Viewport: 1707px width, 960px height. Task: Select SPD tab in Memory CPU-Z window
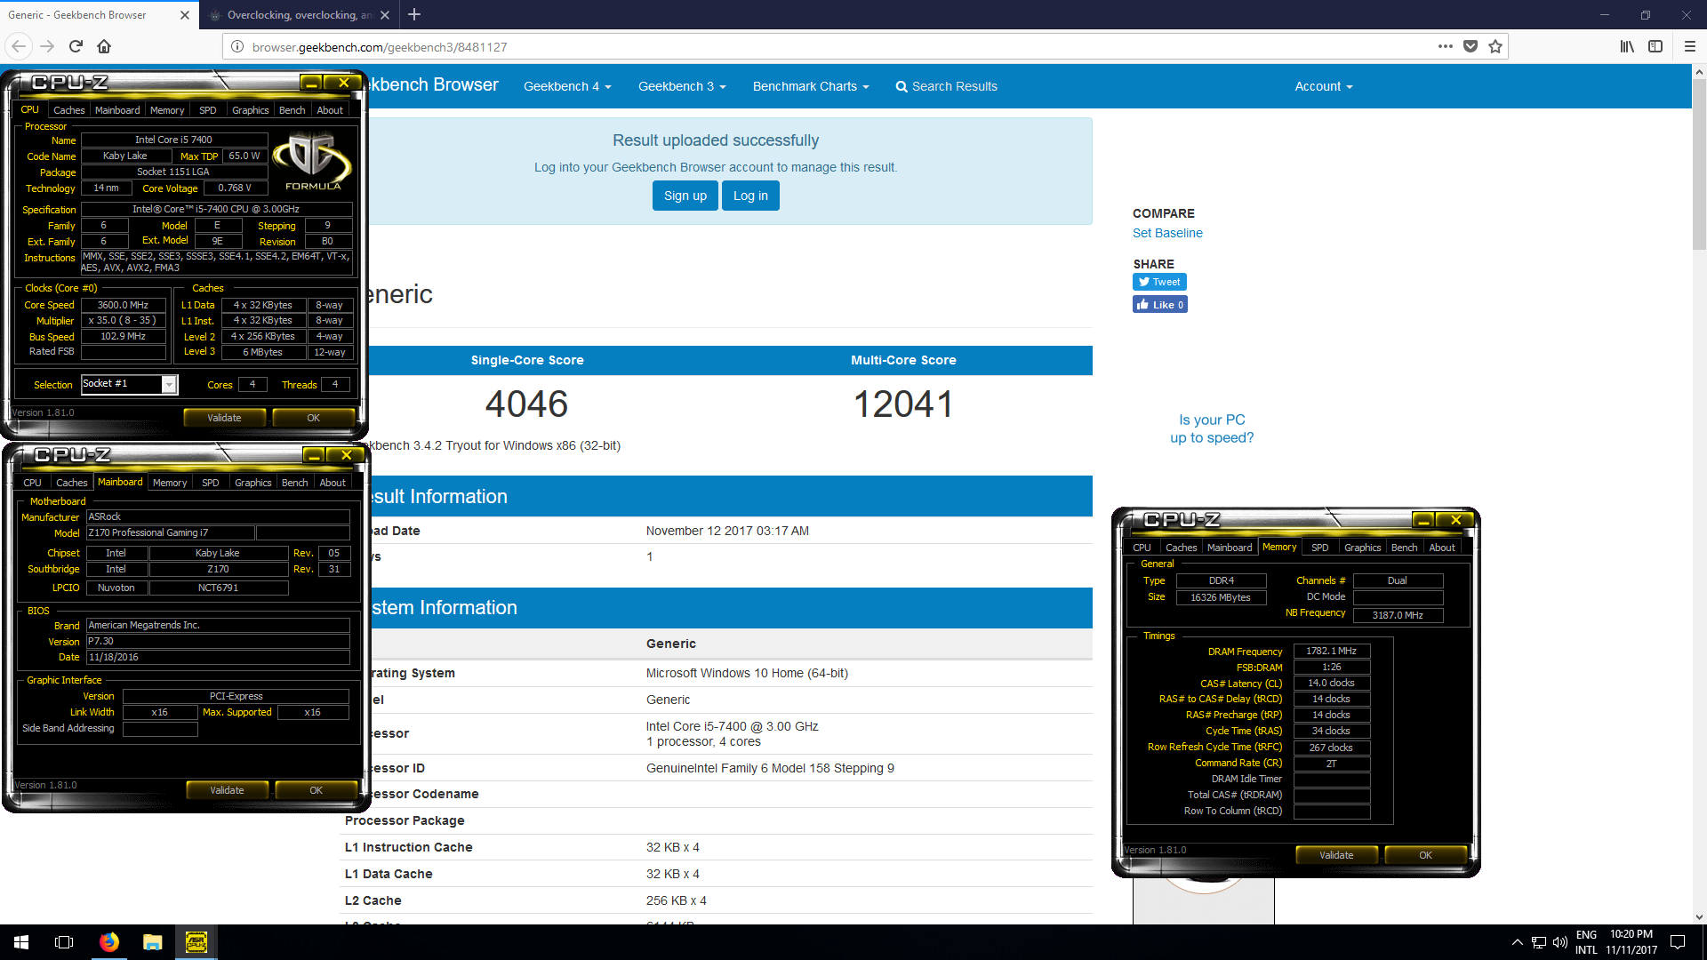(x=1320, y=548)
